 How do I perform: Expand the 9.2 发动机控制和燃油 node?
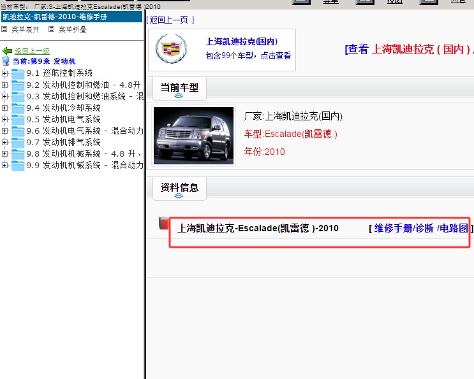point(4,85)
